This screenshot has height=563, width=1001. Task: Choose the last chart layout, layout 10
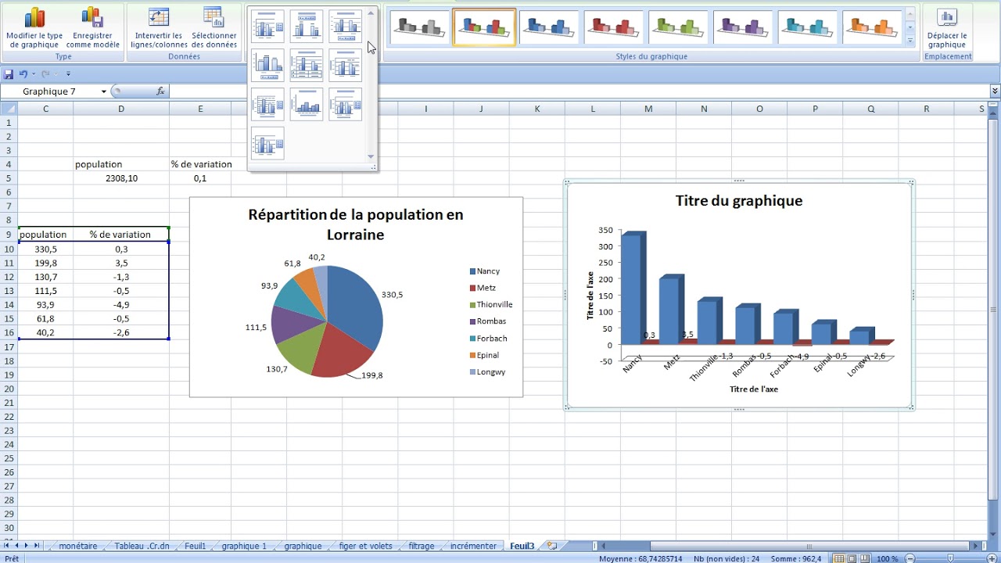coord(267,143)
